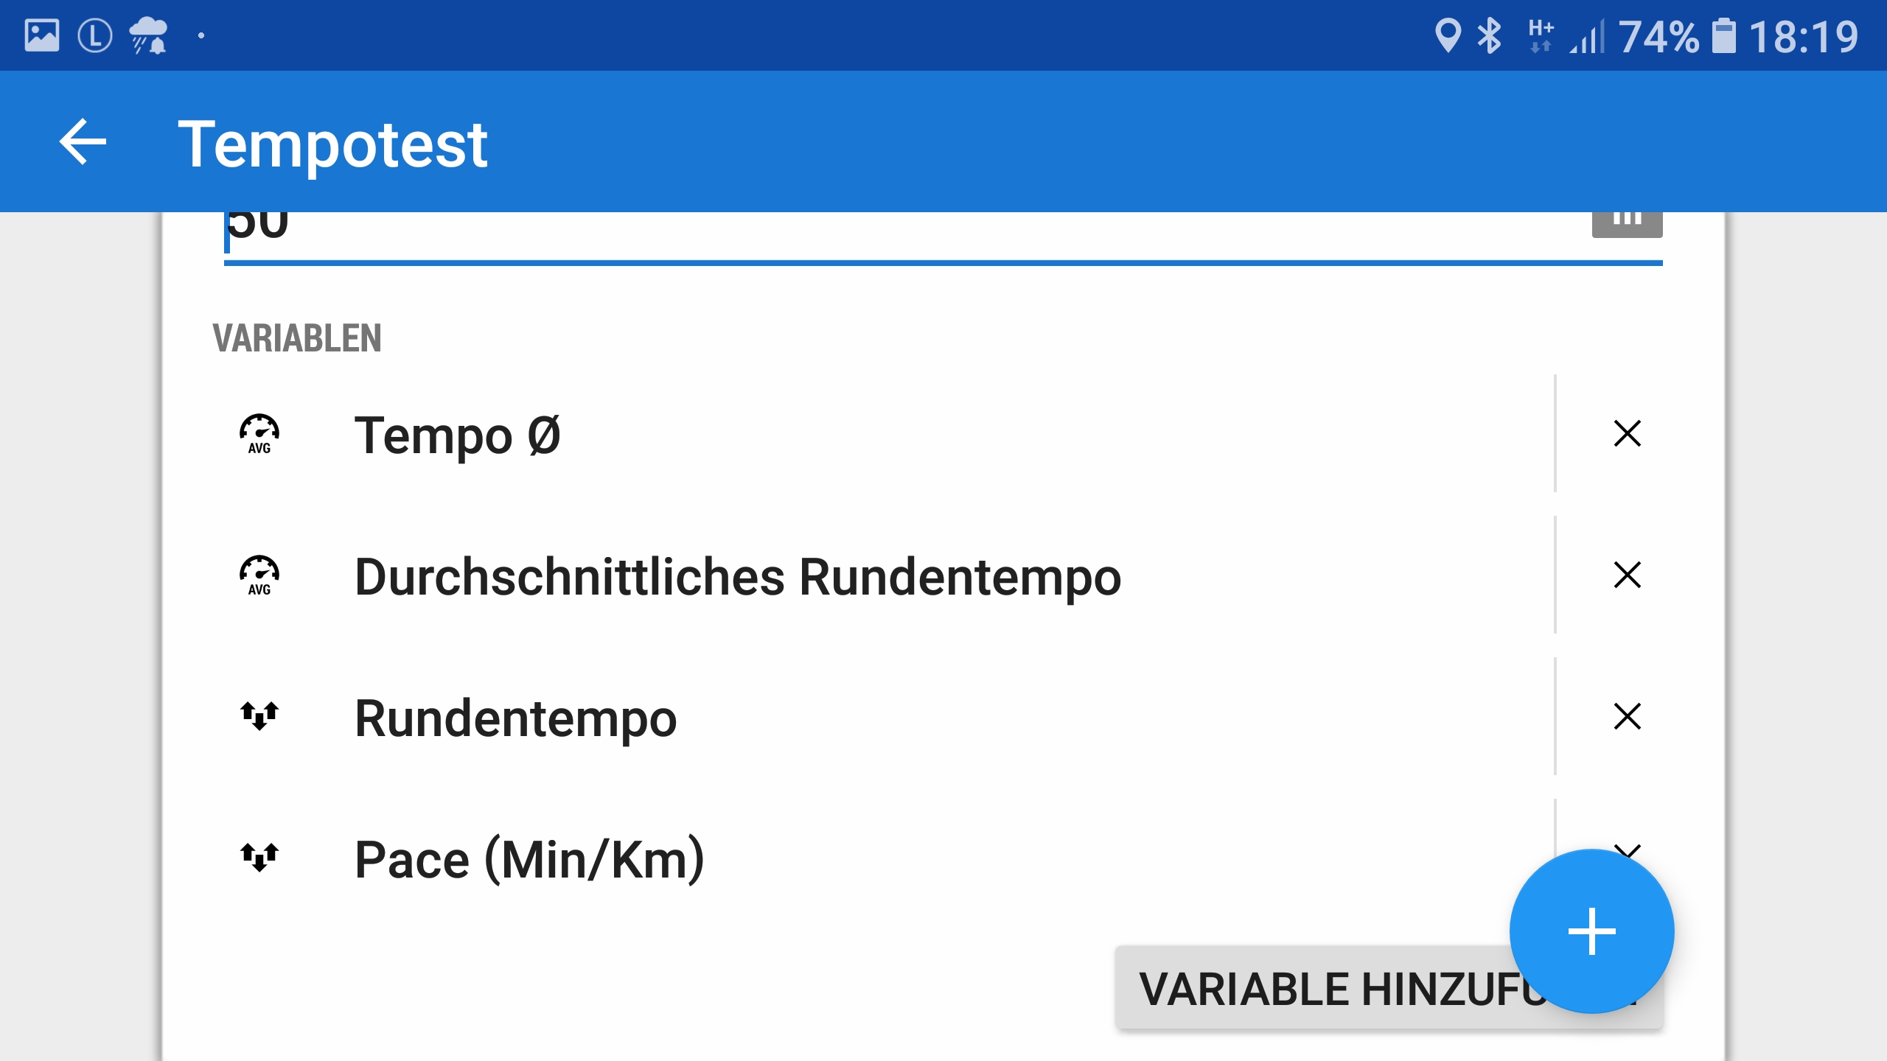1887x1061 pixels.
Task: Tap the Pace (Min/Km) arrows icon
Action: [x=259, y=857]
